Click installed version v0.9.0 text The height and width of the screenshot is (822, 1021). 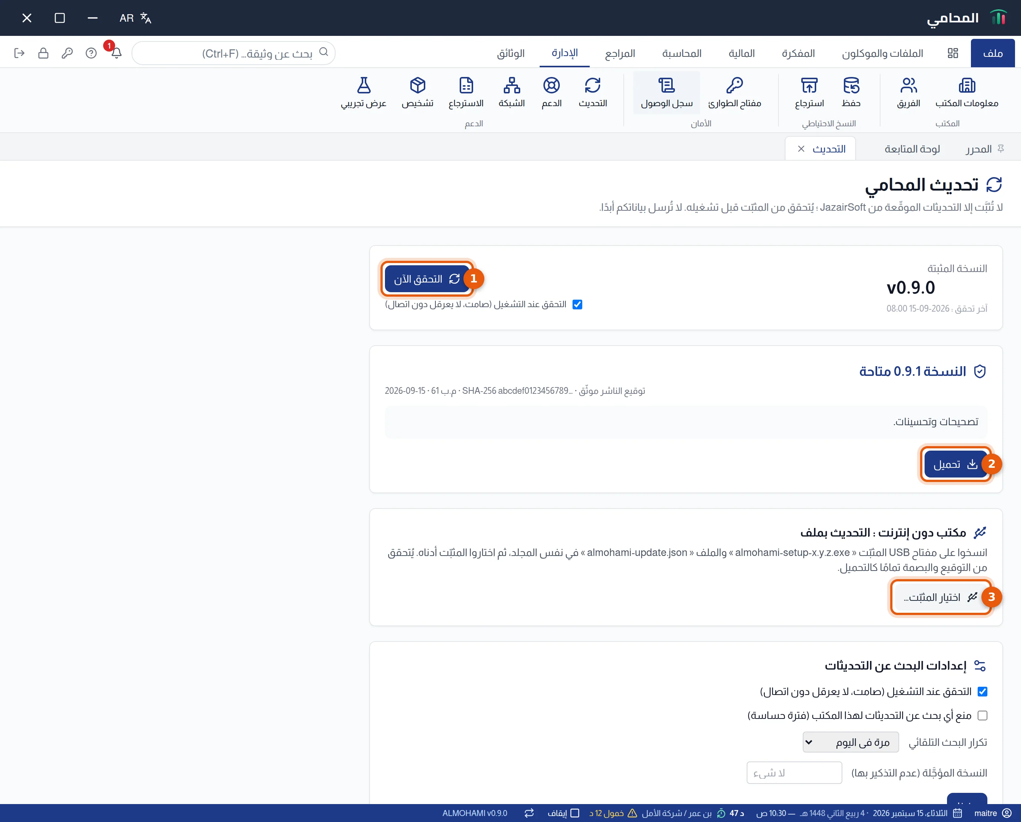[x=910, y=287]
